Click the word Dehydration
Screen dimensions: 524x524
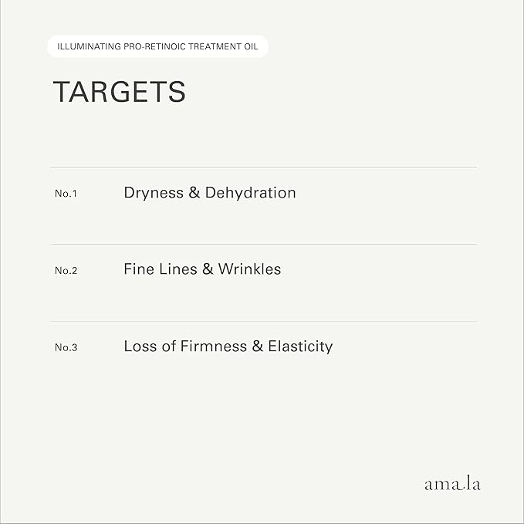tap(250, 193)
